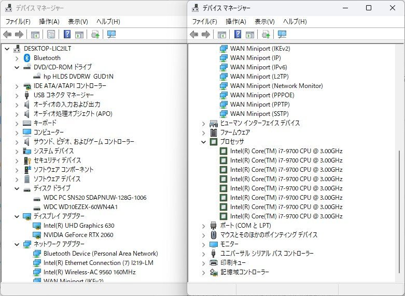Open 操作(A) menu in left window
Viewport: 405px width, 296px height.
(49, 22)
